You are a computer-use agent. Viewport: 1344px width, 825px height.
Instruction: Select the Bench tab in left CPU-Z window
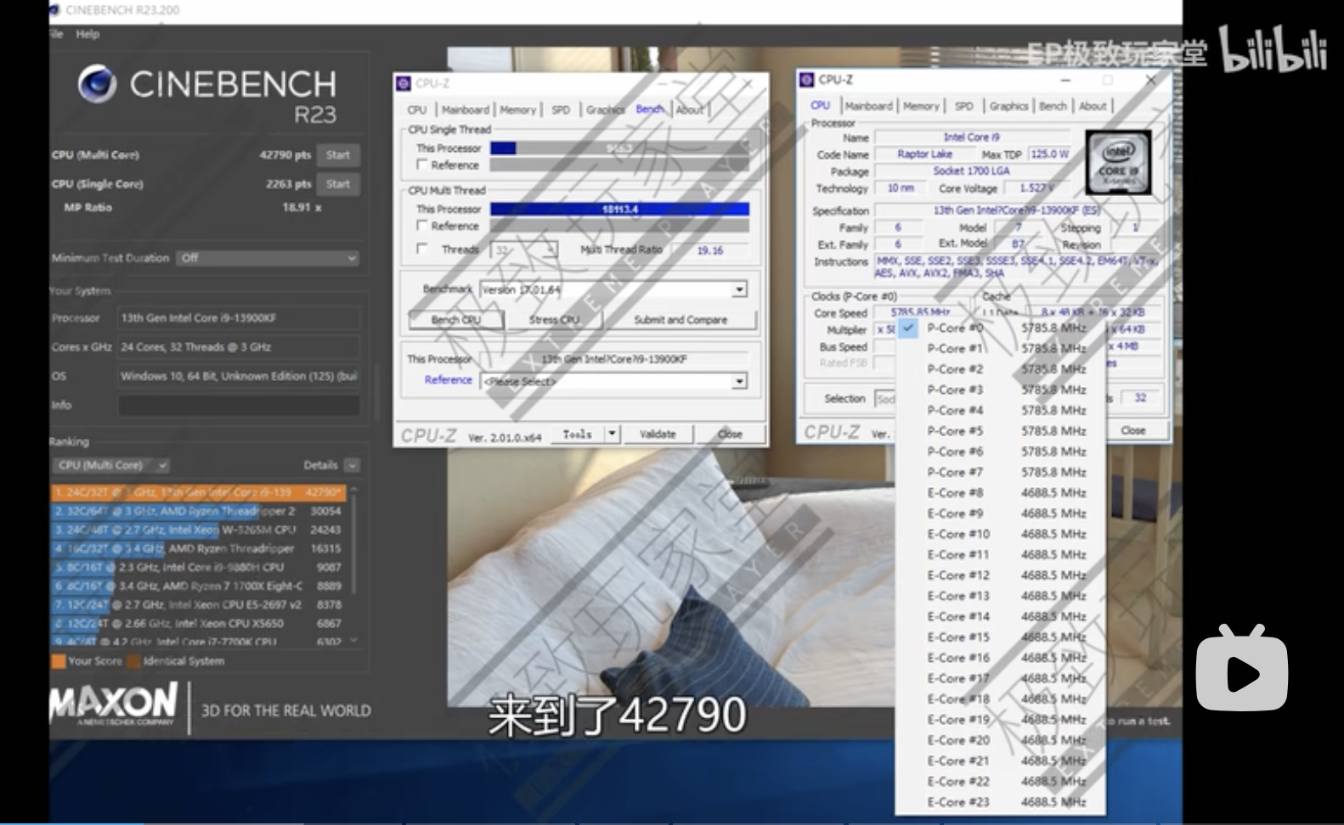click(x=649, y=109)
